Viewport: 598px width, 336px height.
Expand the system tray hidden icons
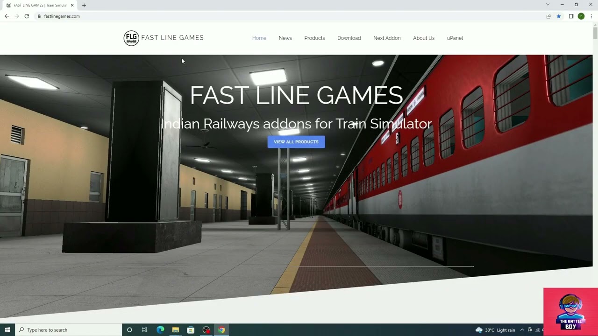coord(522,330)
